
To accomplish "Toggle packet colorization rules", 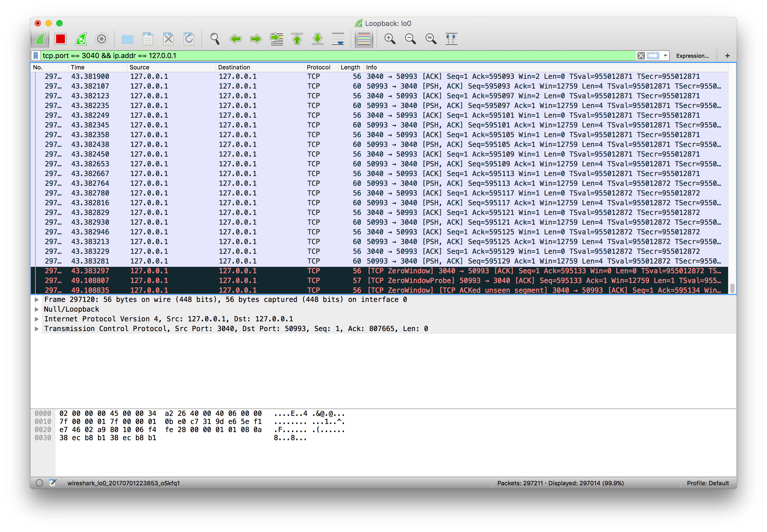I will click(x=364, y=39).
